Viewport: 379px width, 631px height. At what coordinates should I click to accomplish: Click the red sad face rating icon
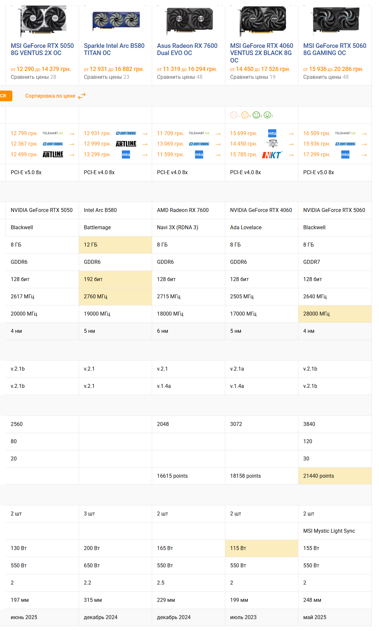[x=234, y=115]
